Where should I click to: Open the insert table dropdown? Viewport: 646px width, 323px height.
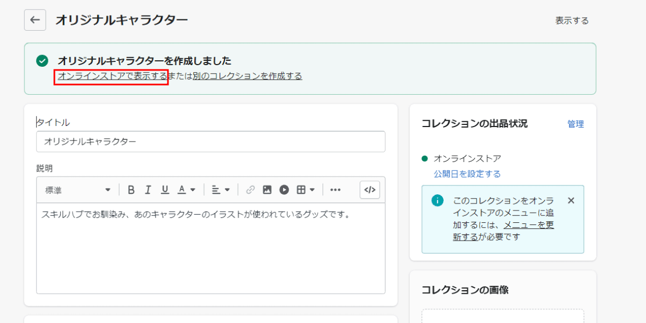306,189
